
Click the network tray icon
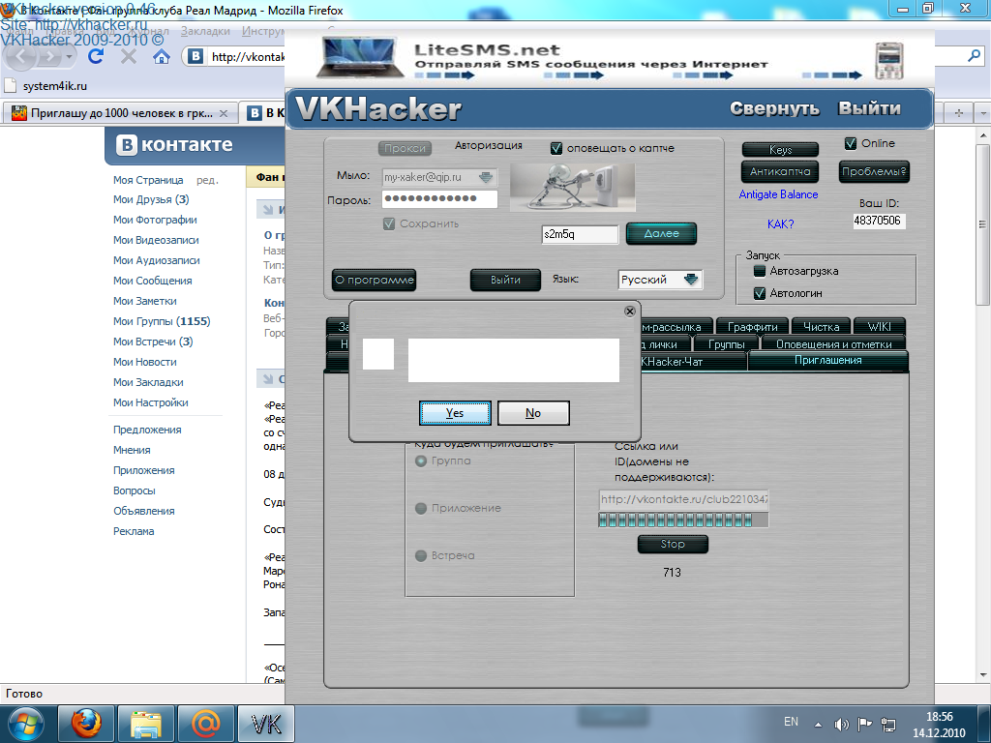click(888, 725)
